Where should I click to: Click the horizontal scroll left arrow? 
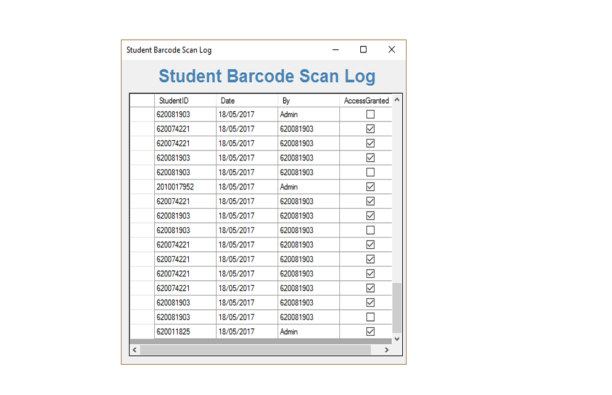click(134, 350)
